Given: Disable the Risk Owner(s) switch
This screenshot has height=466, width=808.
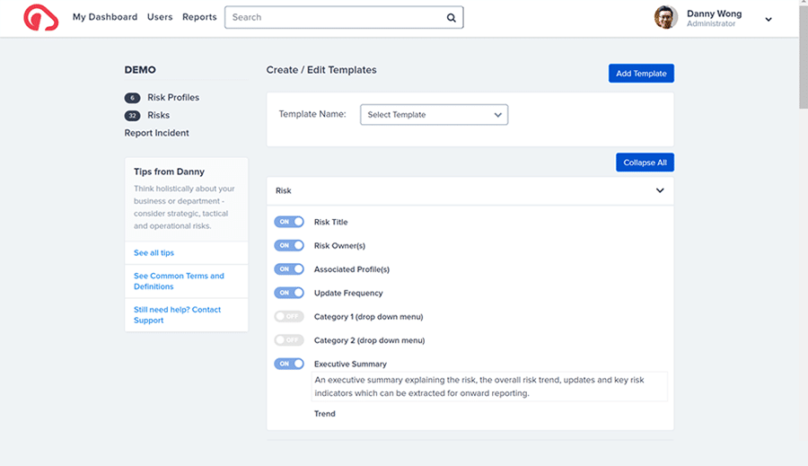Looking at the screenshot, I should [x=289, y=245].
